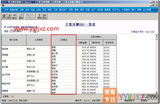Click the 重选 reselect toolbar icon
The width and height of the screenshot is (160, 104).
(21, 16)
